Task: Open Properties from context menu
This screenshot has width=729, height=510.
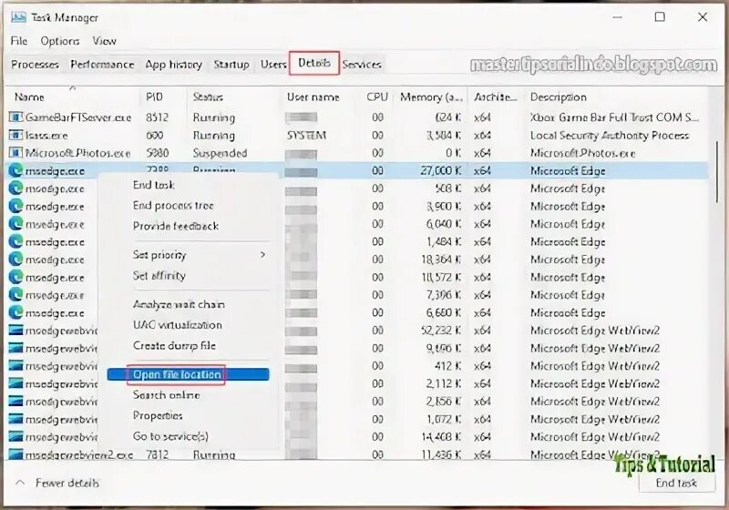Action: coord(158,415)
